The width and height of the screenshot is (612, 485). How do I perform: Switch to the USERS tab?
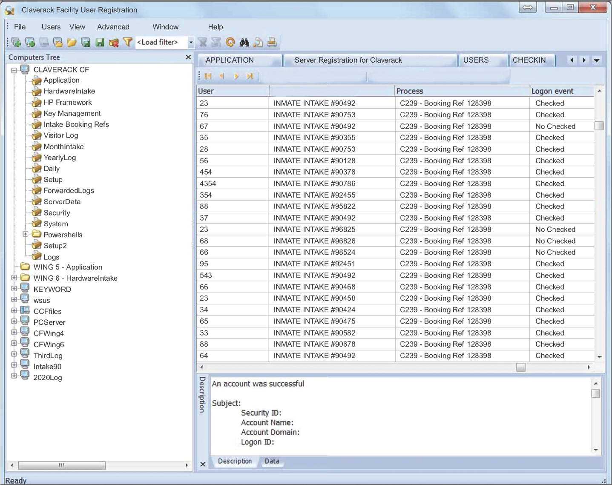(476, 60)
